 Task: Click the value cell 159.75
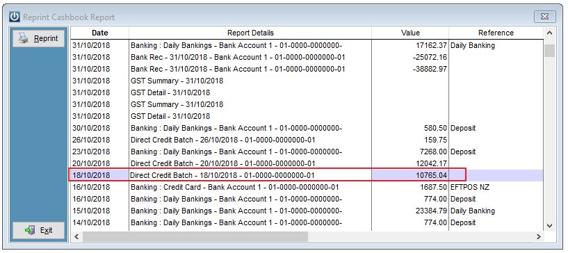(x=410, y=140)
